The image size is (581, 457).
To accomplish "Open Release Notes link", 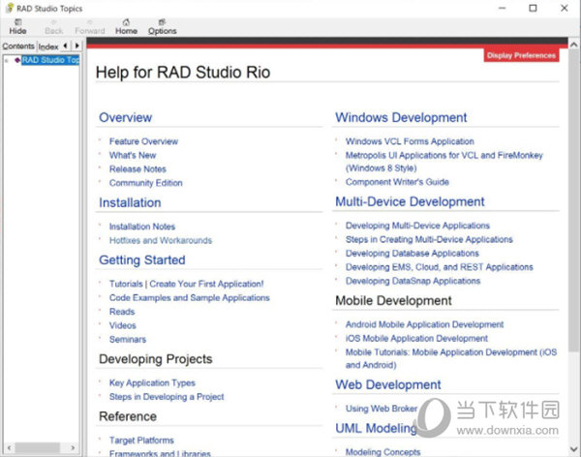I will click(x=138, y=169).
